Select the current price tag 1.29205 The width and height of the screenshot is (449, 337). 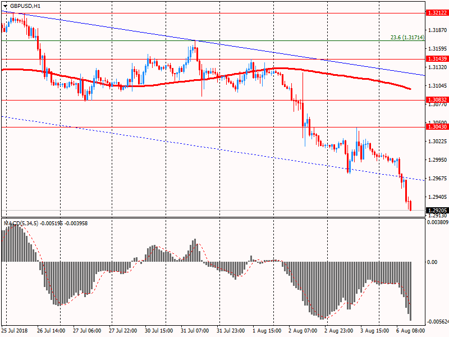[437, 211]
